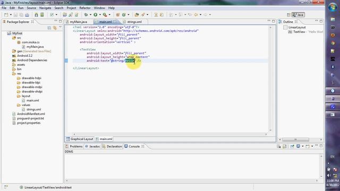This screenshot has height=191, width=340.
Task: Click the Open Perspective icon
Action: tap(288, 15)
